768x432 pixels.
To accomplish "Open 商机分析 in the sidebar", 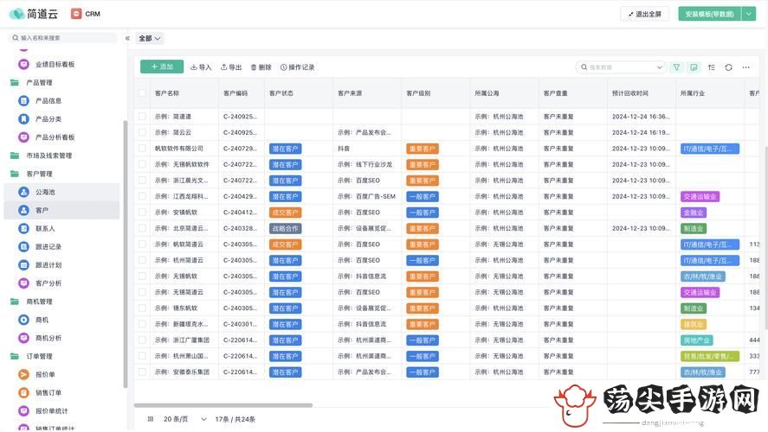I will click(x=48, y=338).
